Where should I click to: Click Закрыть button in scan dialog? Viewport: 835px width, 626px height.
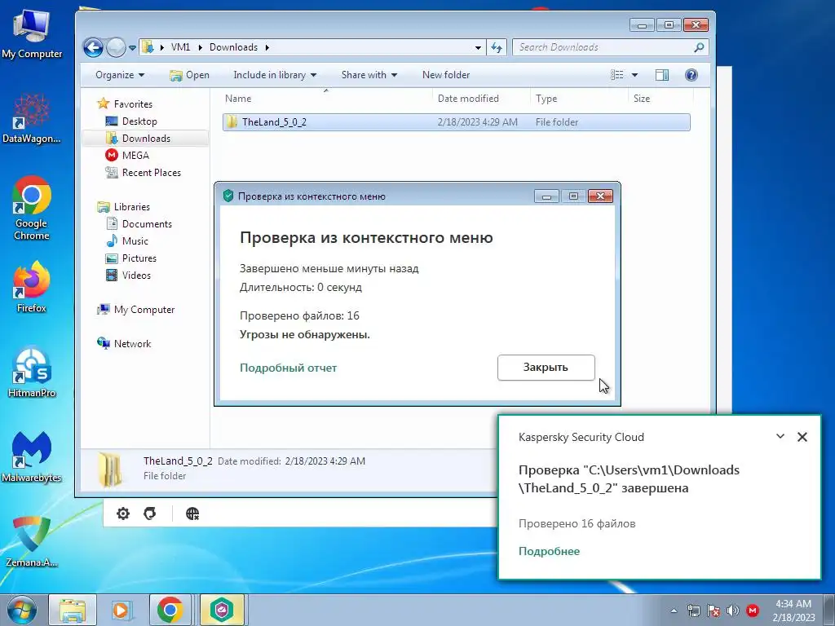tap(546, 368)
